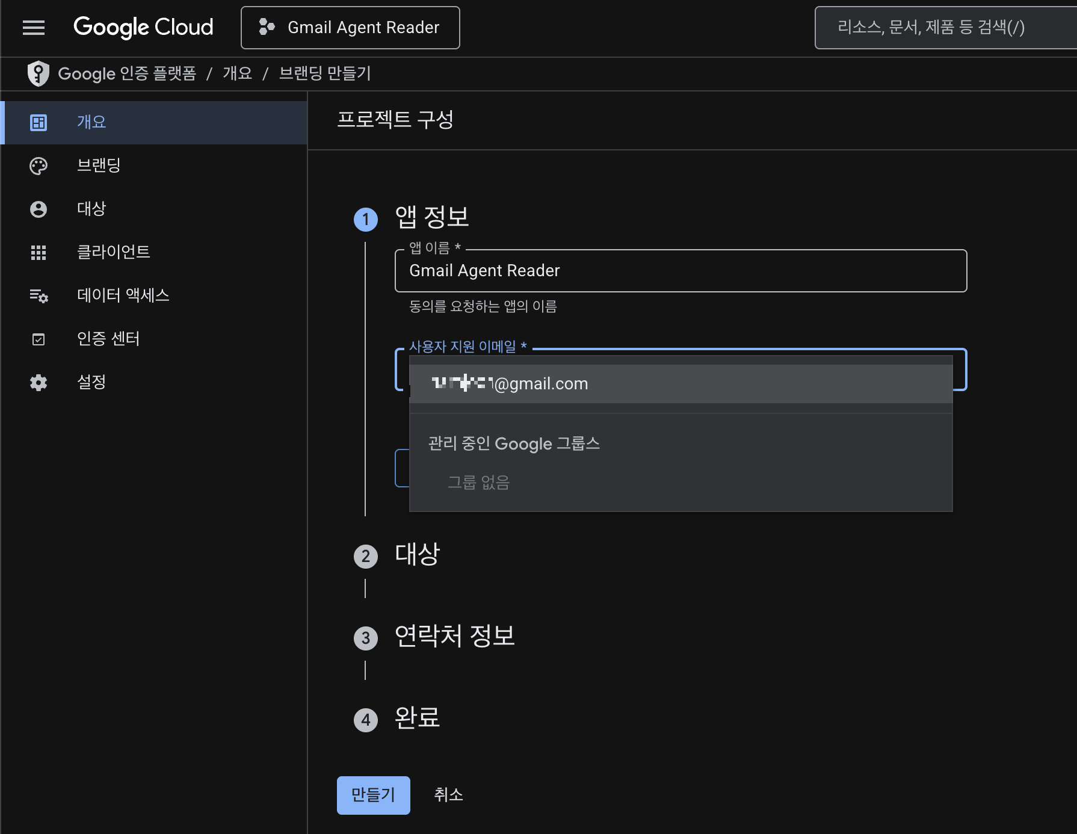This screenshot has width=1077, height=834.
Task: Click the 동의를 요청하는 앱의 이름 hint
Action: click(x=483, y=307)
